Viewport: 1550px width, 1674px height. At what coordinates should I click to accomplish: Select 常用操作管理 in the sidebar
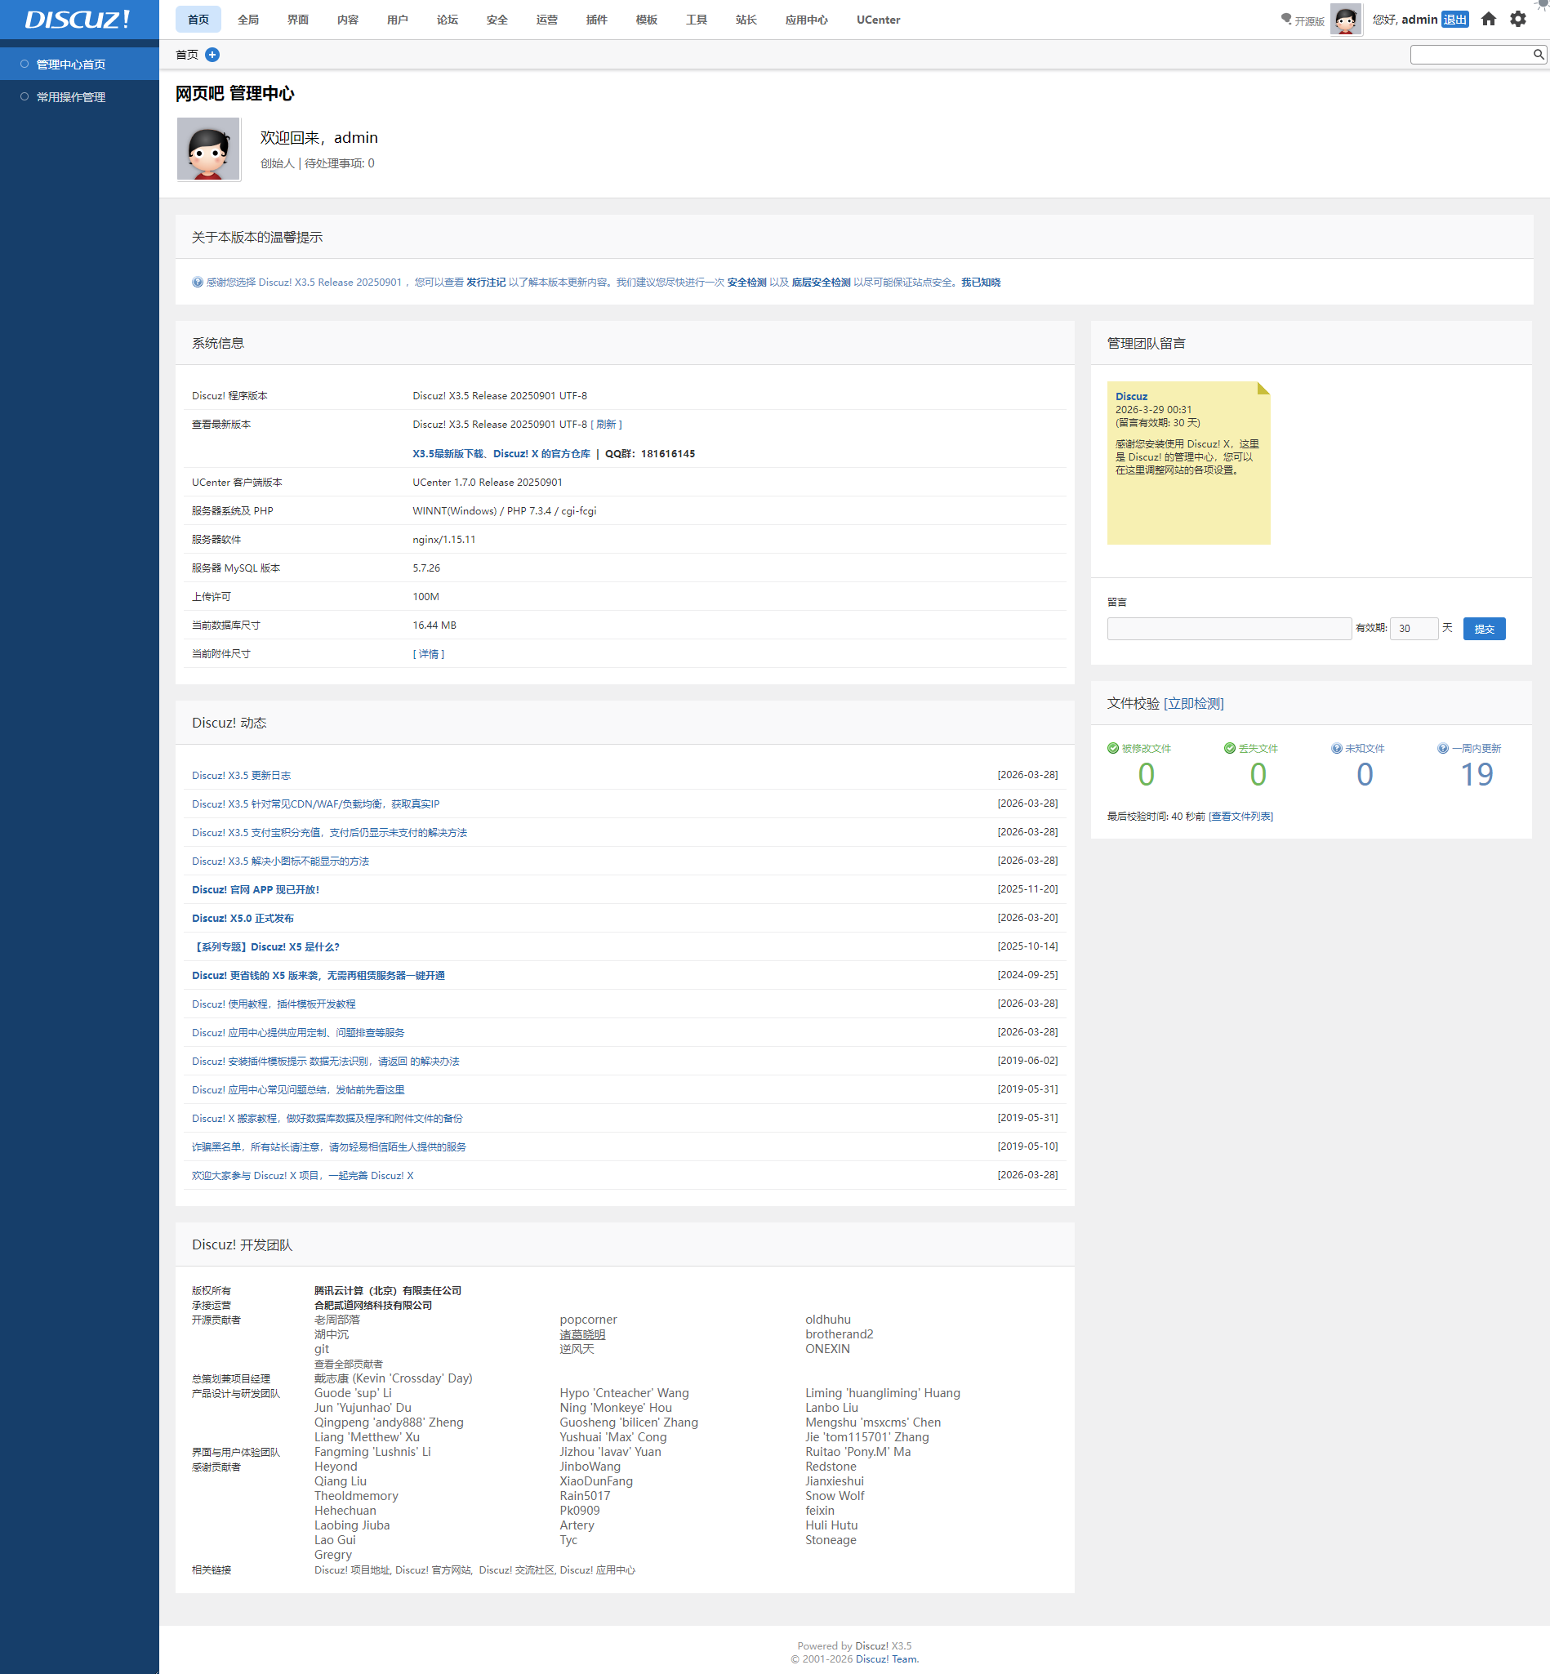point(71,97)
